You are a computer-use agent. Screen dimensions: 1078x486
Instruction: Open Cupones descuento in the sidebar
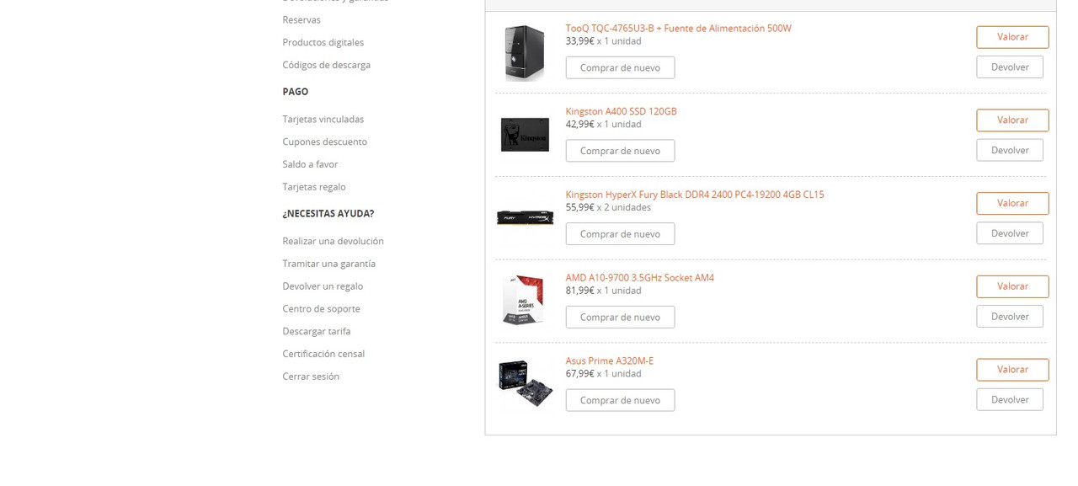tap(325, 142)
